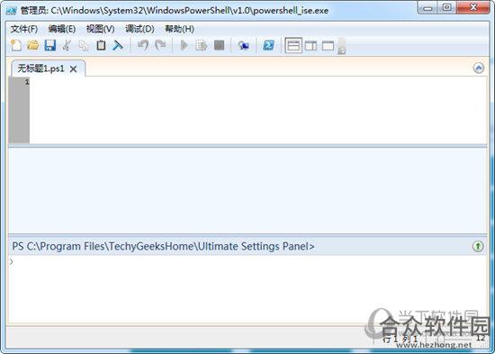Start a new remote PowerShell tab

pos(243,46)
